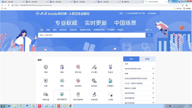Image resolution: width=192 pixels, height=108 pixels.
Task: Select the 手术操作 search filter tab
Action: pyautogui.click(x=111, y=30)
